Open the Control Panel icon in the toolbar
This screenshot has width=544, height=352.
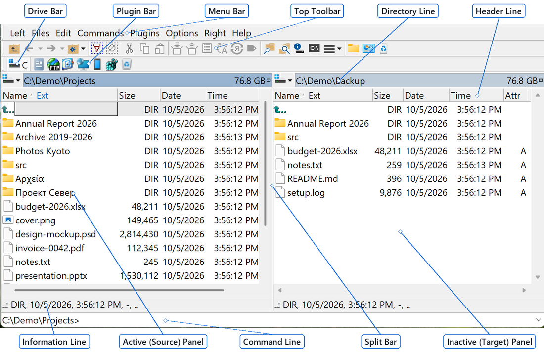(x=368, y=48)
